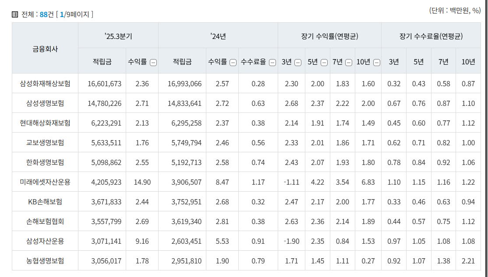The width and height of the screenshot is (488, 277).
Task: Click the 교보생명보험 row name
Action: [45, 143]
